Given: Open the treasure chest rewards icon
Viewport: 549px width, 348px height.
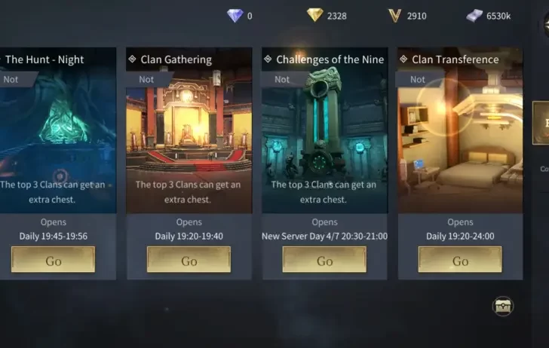Looking at the screenshot, I should (x=503, y=307).
